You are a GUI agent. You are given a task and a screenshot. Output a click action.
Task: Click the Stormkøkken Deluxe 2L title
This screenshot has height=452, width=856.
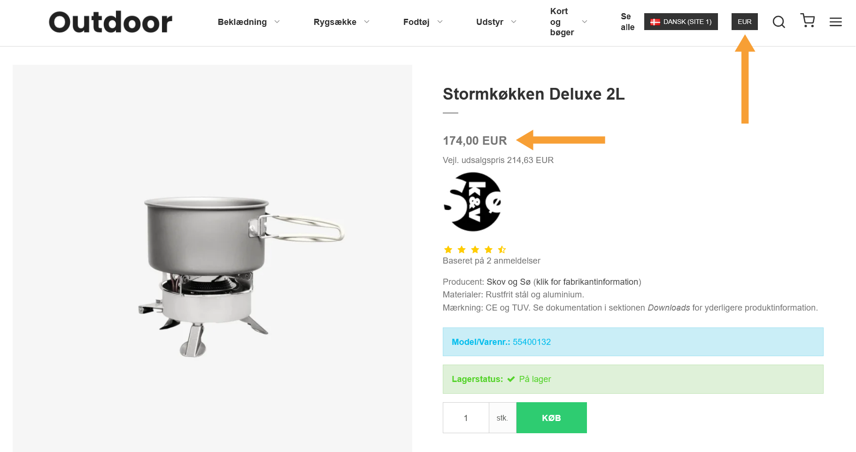[533, 94]
